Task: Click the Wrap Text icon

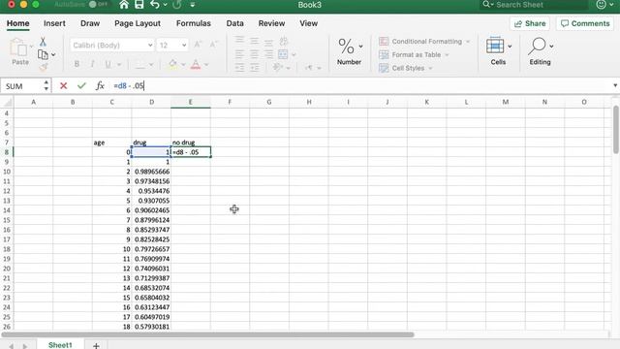Action: click(x=284, y=41)
